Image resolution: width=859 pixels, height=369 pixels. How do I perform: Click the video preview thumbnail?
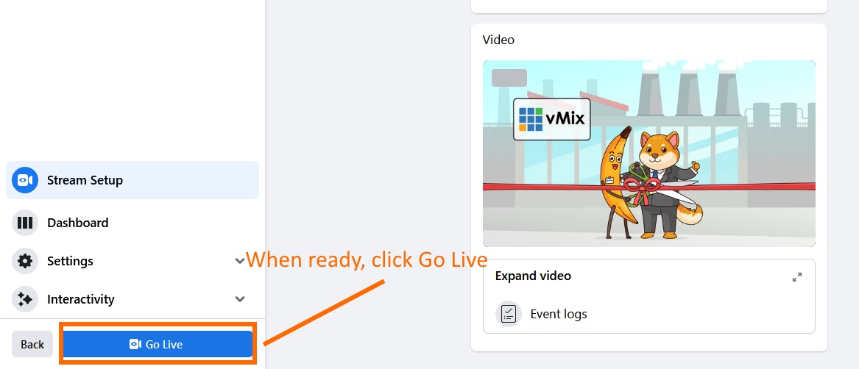649,154
